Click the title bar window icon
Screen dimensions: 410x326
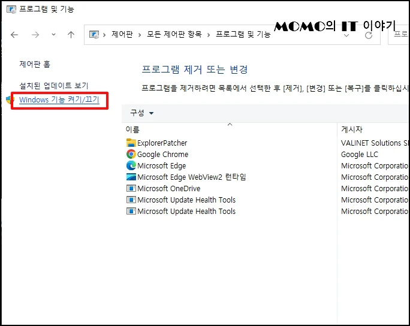(11, 10)
